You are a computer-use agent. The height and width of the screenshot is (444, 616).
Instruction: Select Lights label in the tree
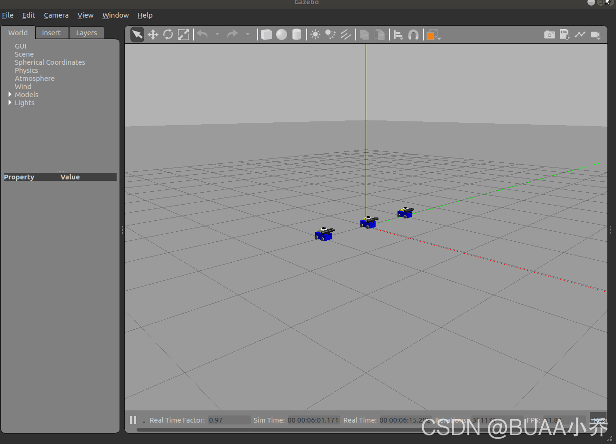coord(25,103)
